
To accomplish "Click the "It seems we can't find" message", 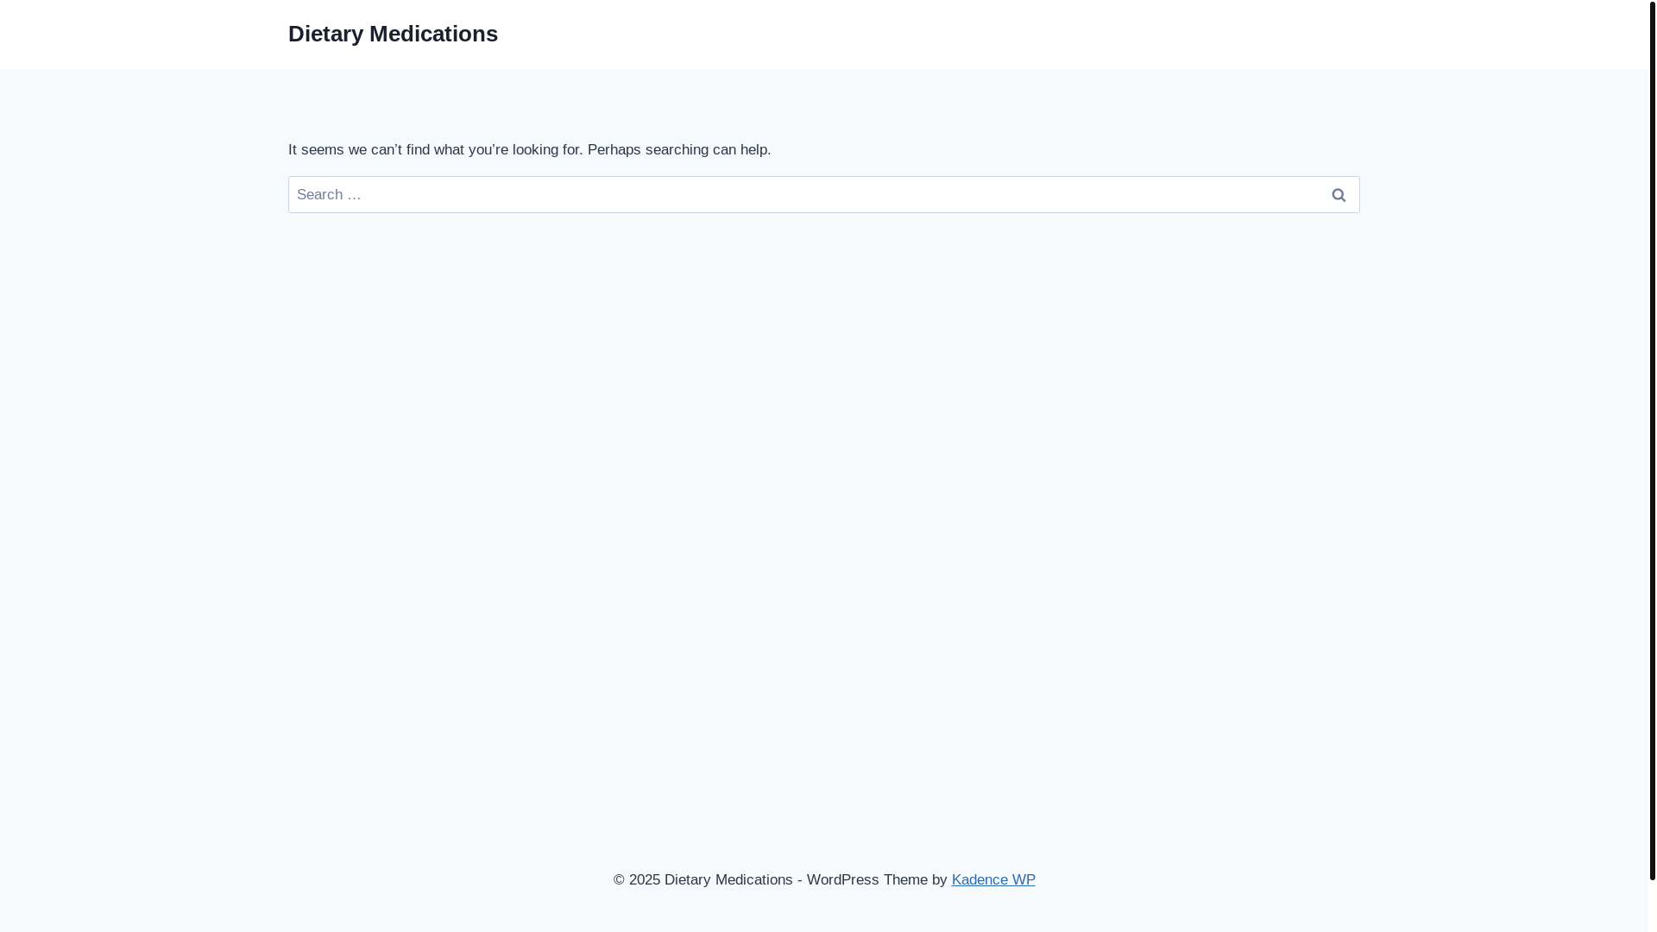I will pyautogui.click(x=529, y=149).
